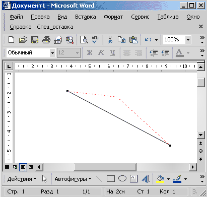The image size is (207, 197).
Task: Open fill color arrow next to paint bucket
Action: click(168, 179)
